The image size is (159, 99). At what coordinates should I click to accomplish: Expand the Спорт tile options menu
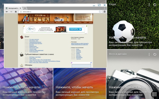pyautogui.click(x=149, y=5)
